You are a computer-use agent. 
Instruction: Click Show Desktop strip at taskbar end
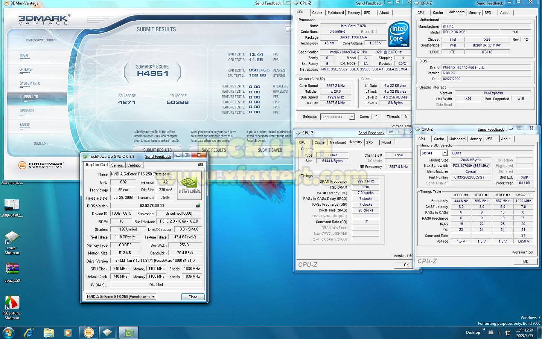tap(539, 333)
